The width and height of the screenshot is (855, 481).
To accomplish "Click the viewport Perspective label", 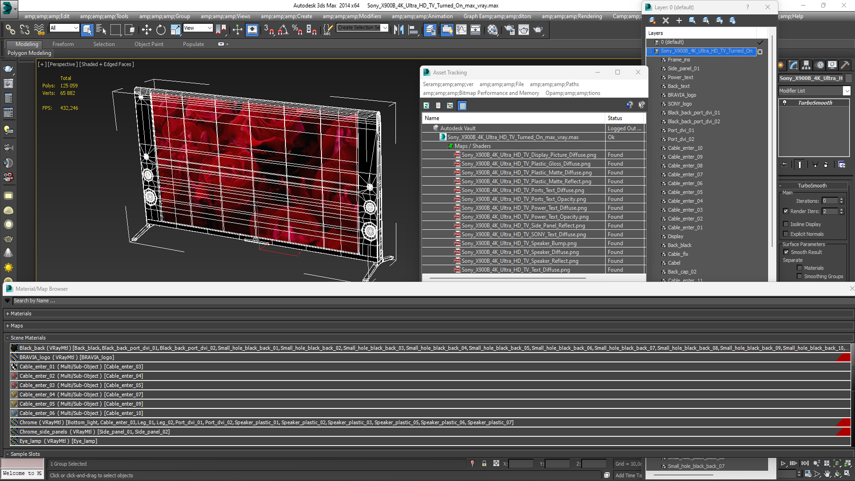I will [x=62, y=64].
